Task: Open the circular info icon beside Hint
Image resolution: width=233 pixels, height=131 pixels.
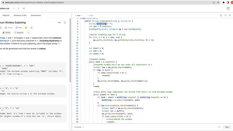Action: point(65,23)
